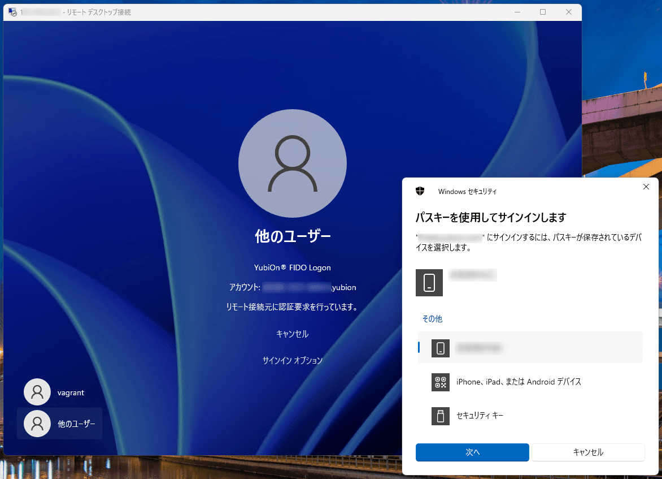Viewport: 662px width, 479px height.
Task: Select the 他のユーザー account tile
Action: click(59, 423)
